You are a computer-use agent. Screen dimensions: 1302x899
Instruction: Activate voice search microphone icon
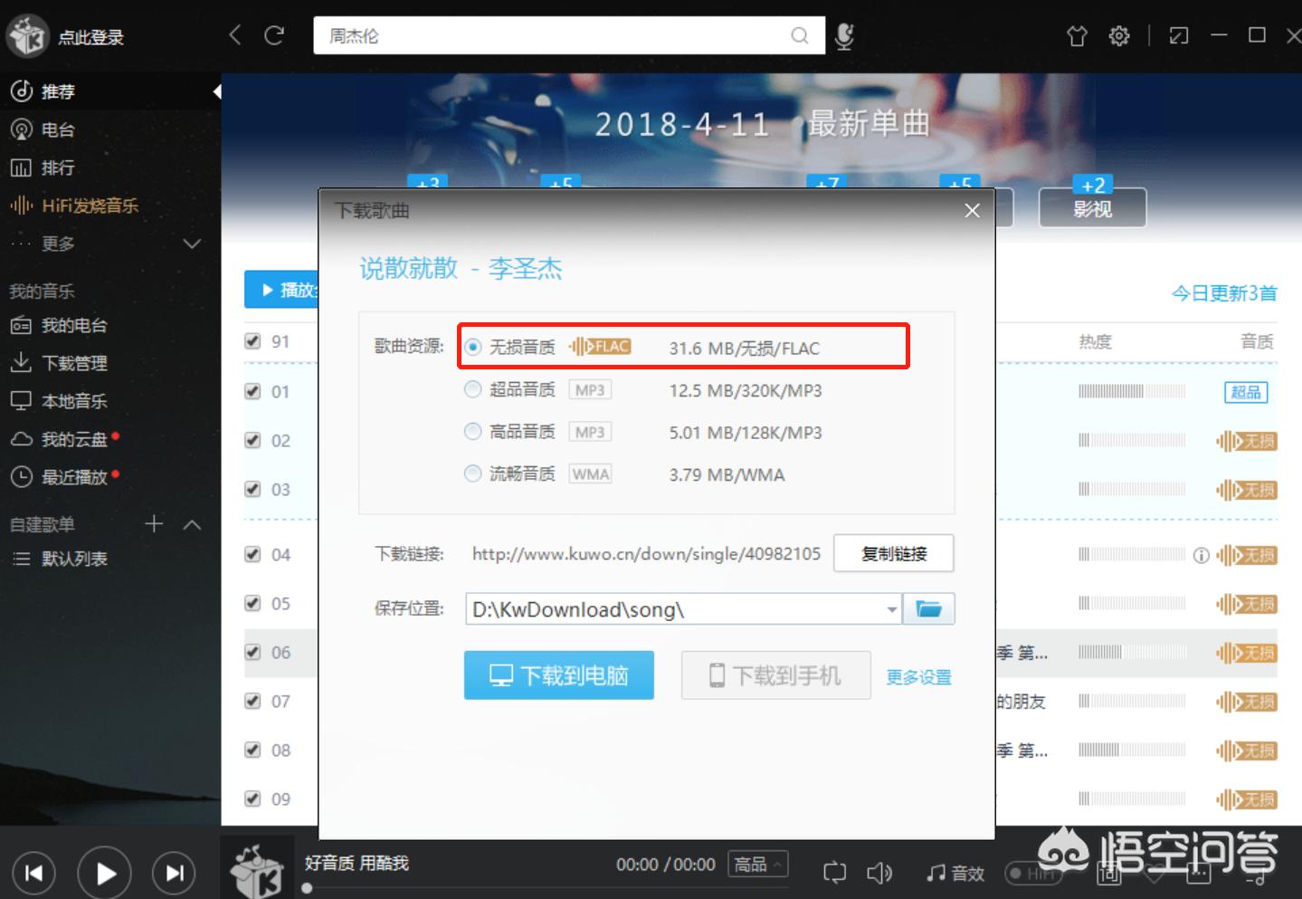pos(844,36)
